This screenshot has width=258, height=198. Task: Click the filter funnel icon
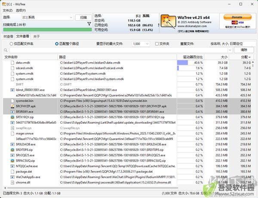[x=89, y=24]
